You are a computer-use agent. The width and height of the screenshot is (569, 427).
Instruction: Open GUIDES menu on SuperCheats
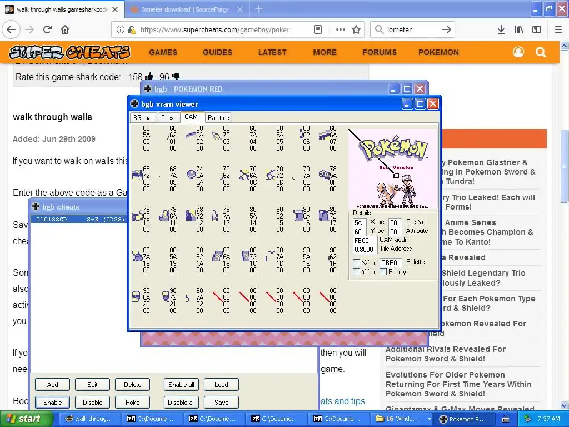tap(217, 52)
